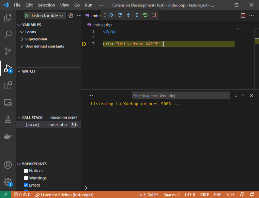259x198 pixels.
Task: Enable the Warnings breakpoint checkbox
Action: coord(26,178)
